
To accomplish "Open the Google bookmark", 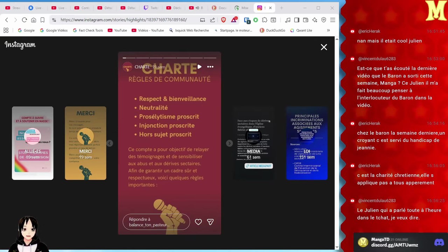I will pos(26,30).
